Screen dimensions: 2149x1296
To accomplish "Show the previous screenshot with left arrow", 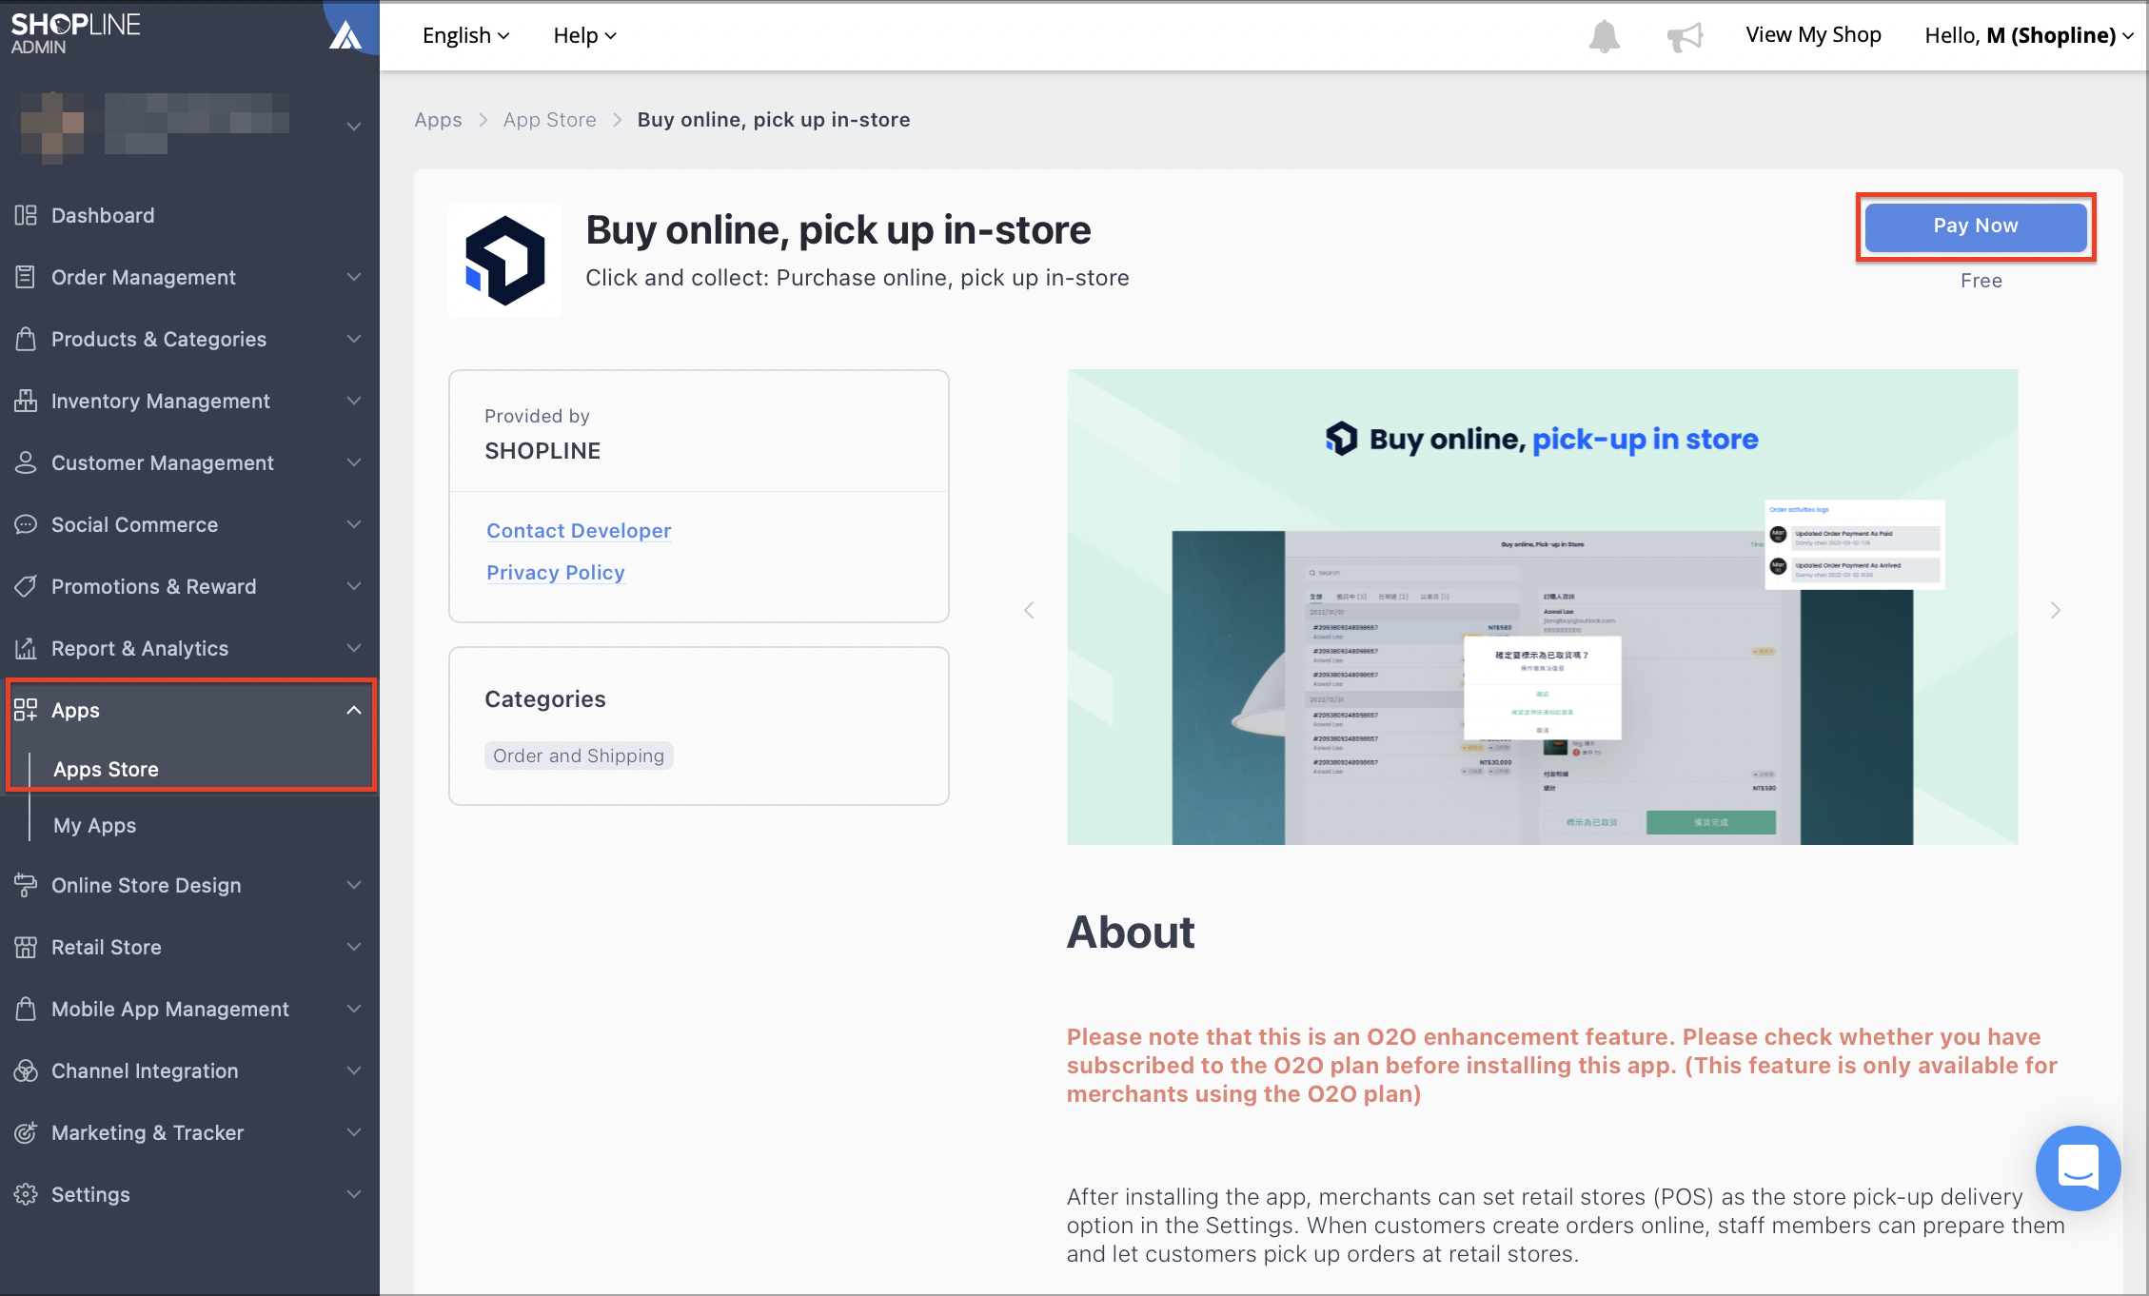I will (x=1029, y=610).
